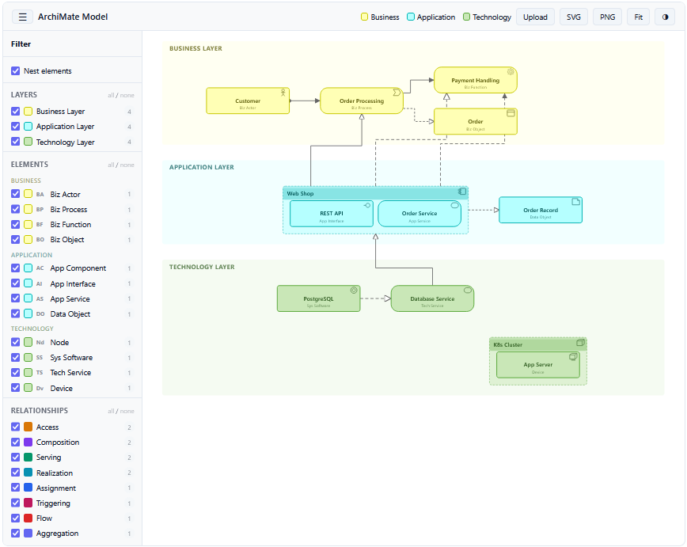Toggle dark mode contrast icon

click(665, 17)
